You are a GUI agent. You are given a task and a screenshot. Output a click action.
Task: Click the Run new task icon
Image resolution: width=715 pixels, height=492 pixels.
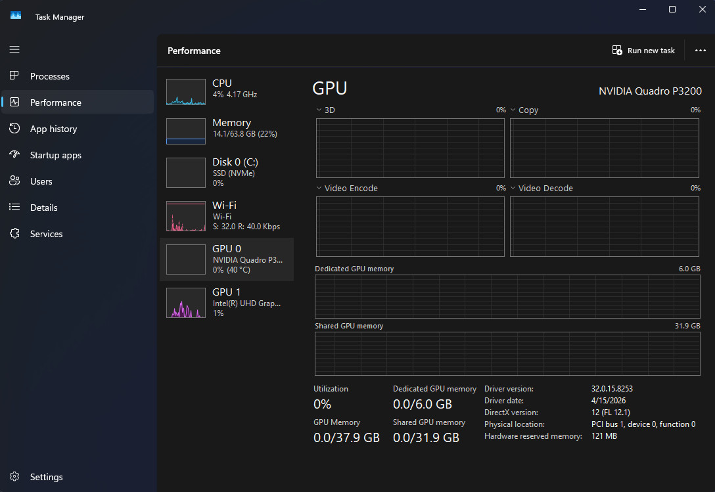pyautogui.click(x=617, y=50)
